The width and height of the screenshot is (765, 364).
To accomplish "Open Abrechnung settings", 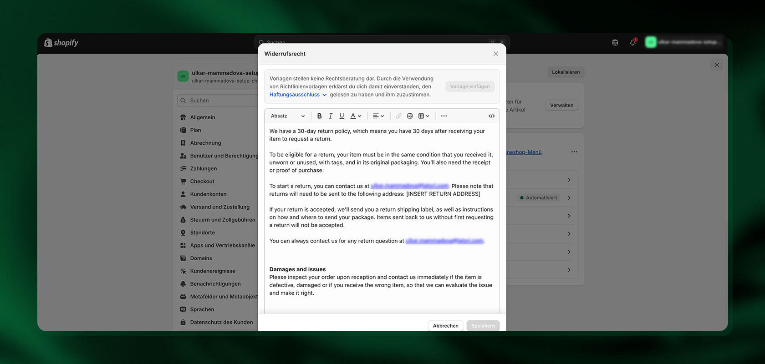I will click(x=205, y=143).
